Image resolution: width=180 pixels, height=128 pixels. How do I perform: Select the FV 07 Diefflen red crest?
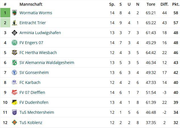pos(15,92)
